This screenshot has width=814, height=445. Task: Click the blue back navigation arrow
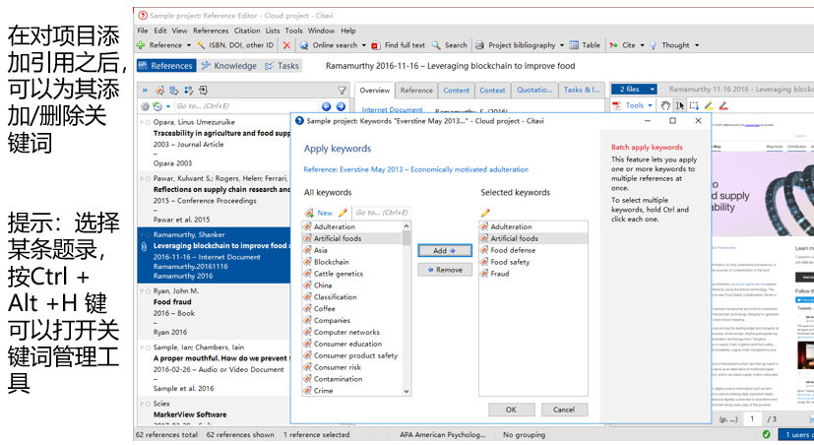tap(326, 106)
